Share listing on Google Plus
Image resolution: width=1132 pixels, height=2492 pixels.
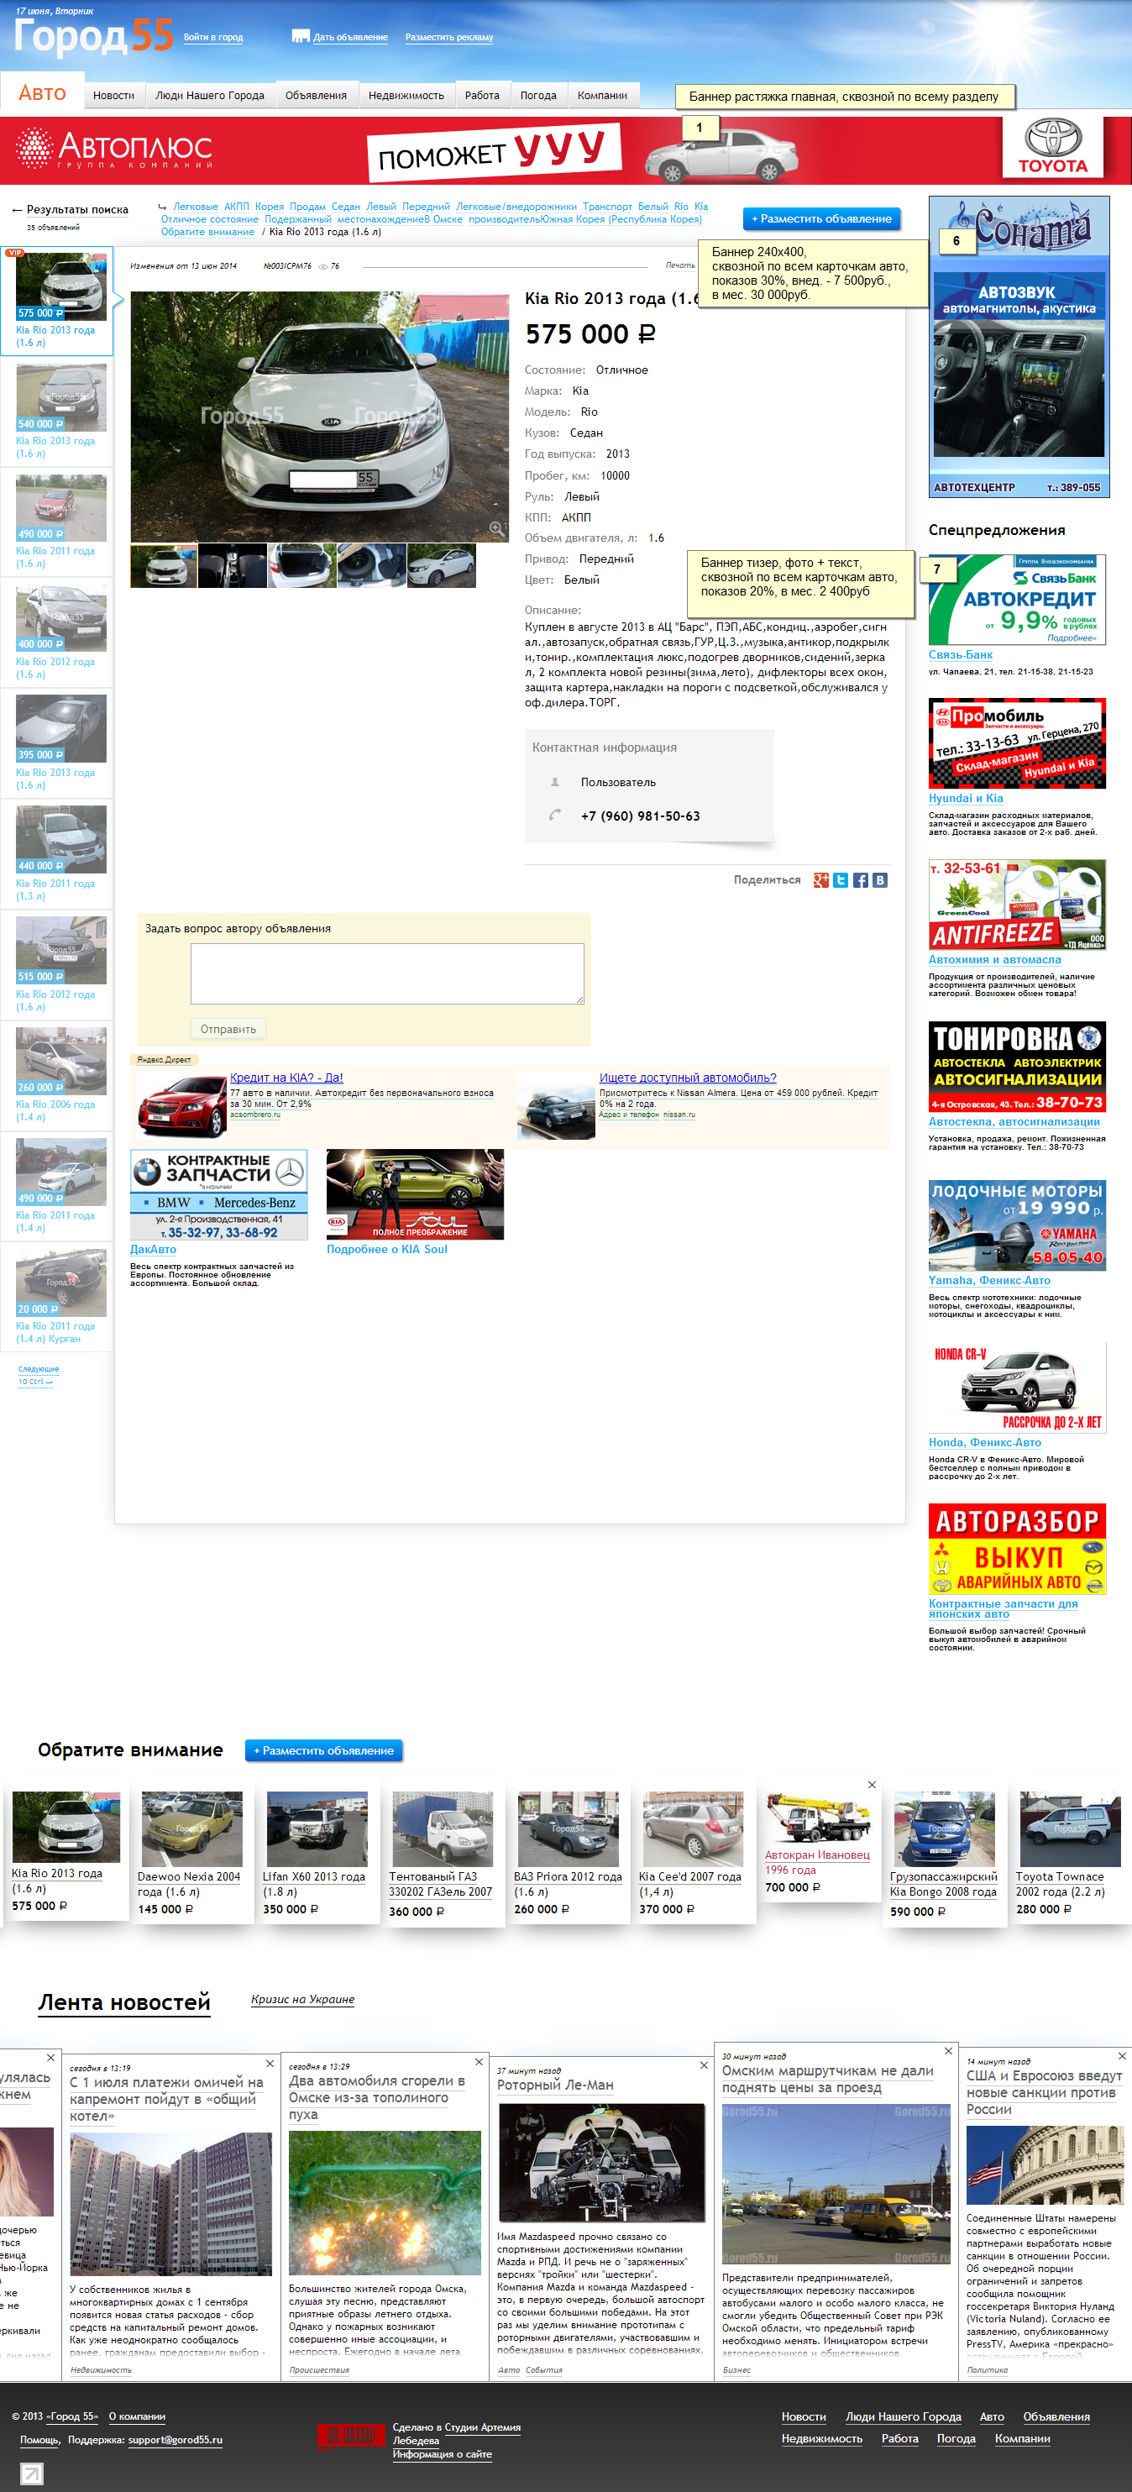point(821,879)
